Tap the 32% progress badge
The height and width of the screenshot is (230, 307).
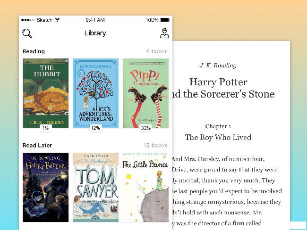pos(145,128)
